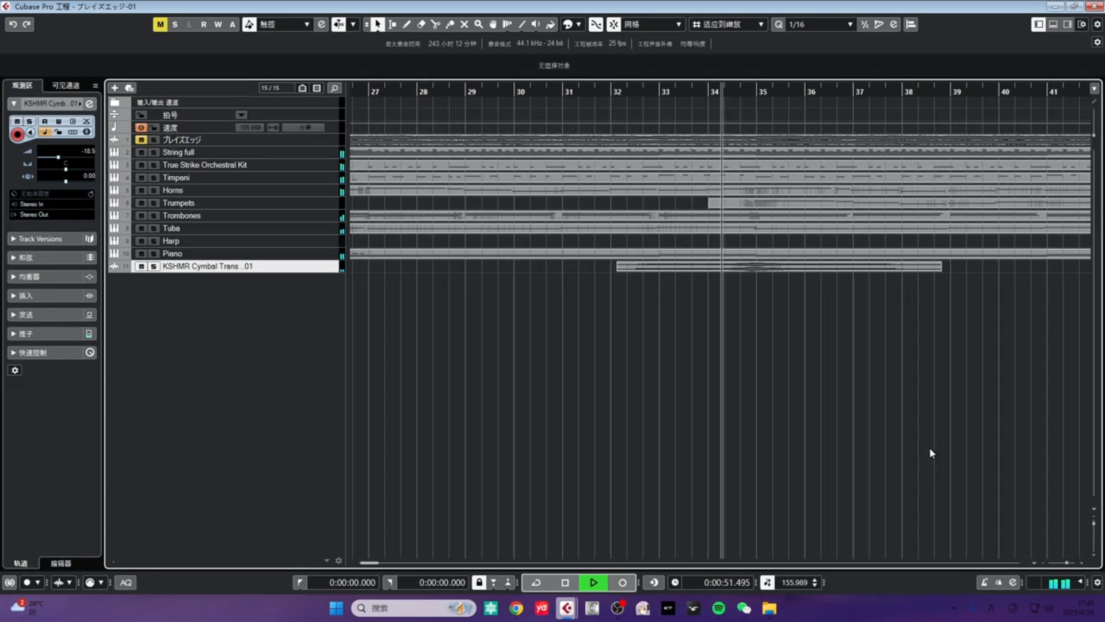
Task: Toggle global Mute state M button
Action: [160, 24]
